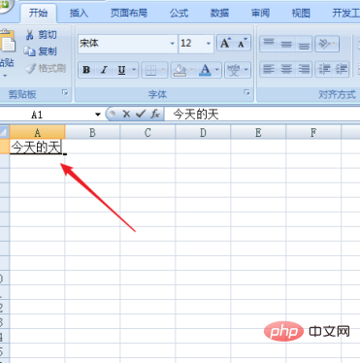The image size is (360, 363).
Task: Confirm the entry with the checkmark
Action: point(141,114)
